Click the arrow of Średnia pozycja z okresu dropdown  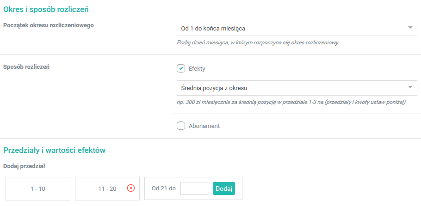(x=410, y=87)
